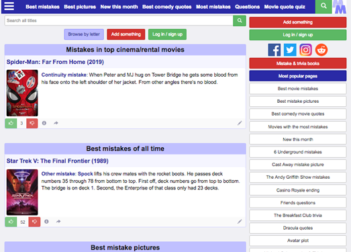Image resolution: width=351 pixels, height=252 pixels.
Task: Share the Spider-Man mistake via arrow icon
Action: (56, 123)
